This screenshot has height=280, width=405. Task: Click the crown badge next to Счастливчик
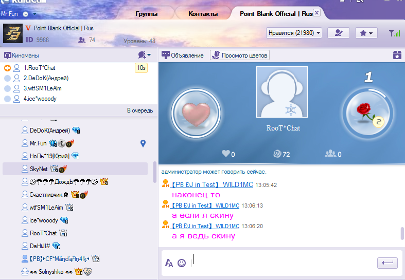75,194
